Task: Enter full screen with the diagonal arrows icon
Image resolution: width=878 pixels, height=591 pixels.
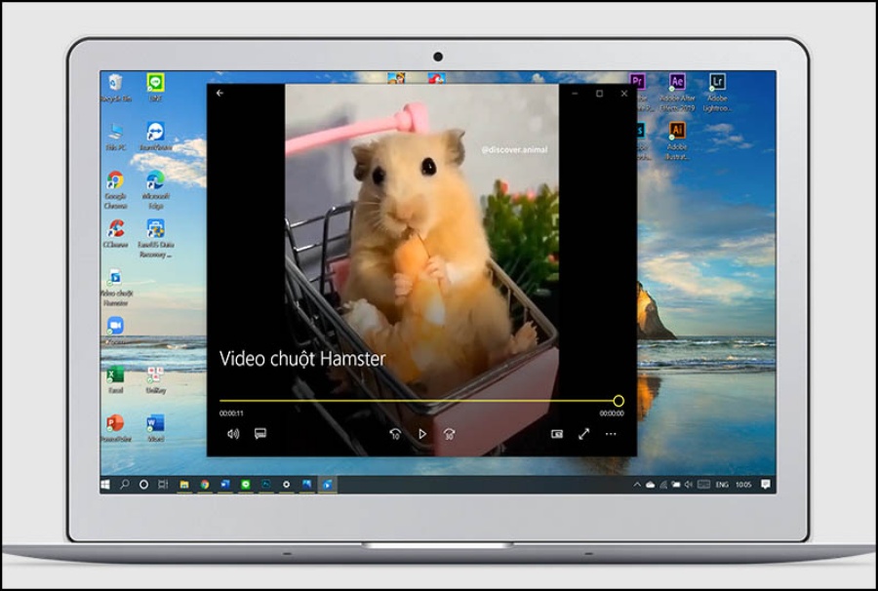Action: click(583, 434)
